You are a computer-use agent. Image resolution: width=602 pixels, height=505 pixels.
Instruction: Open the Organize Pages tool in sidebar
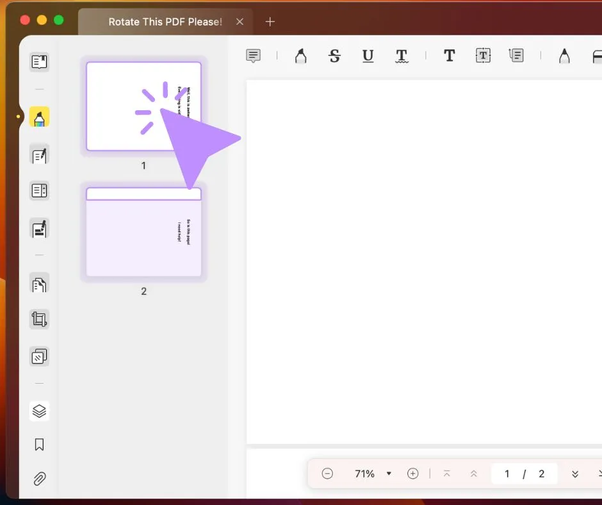[x=39, y=190]
